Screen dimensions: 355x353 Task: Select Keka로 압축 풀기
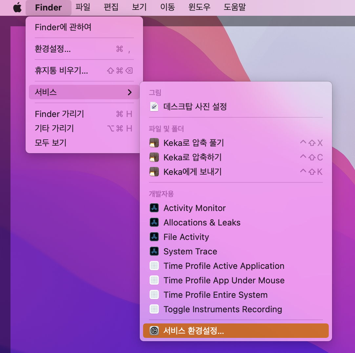(236, 143)
